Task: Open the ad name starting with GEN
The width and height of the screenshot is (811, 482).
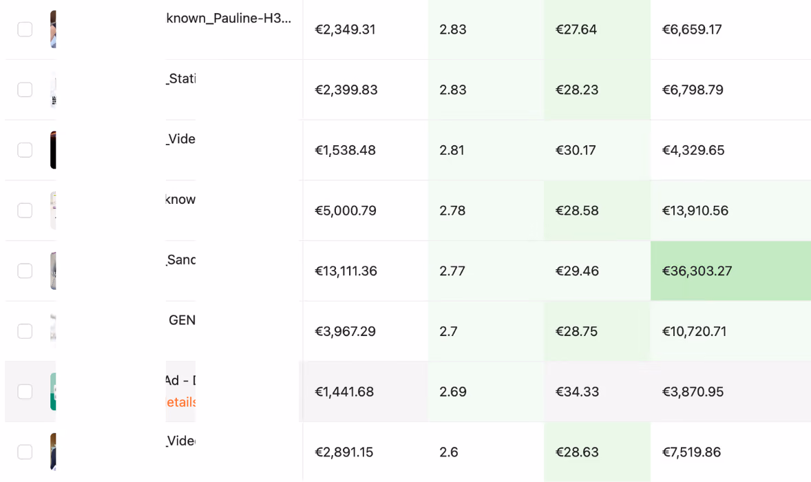Action: tap(182, 320)
